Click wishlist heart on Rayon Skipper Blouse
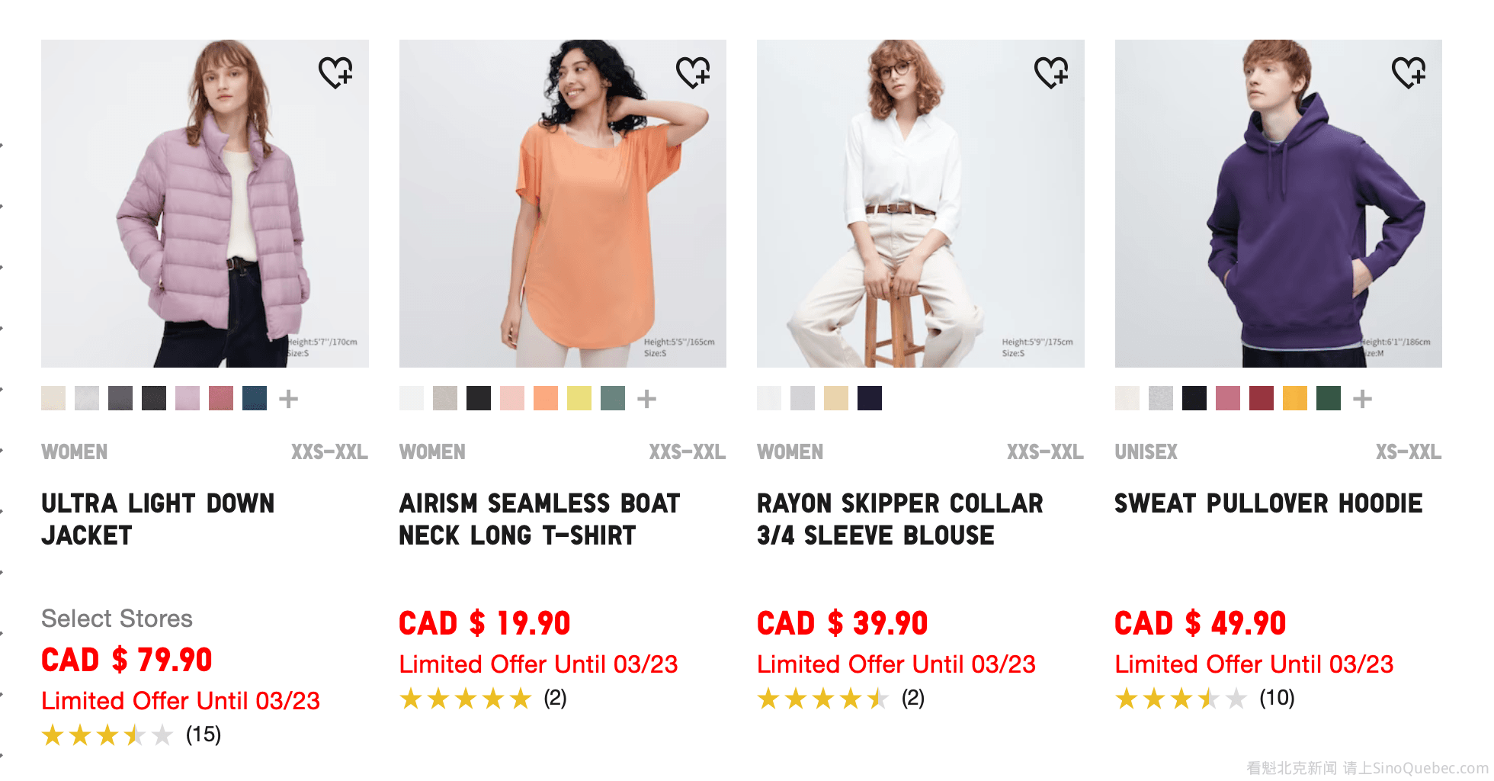1494x781 pixels. [x=1051, y=72]
